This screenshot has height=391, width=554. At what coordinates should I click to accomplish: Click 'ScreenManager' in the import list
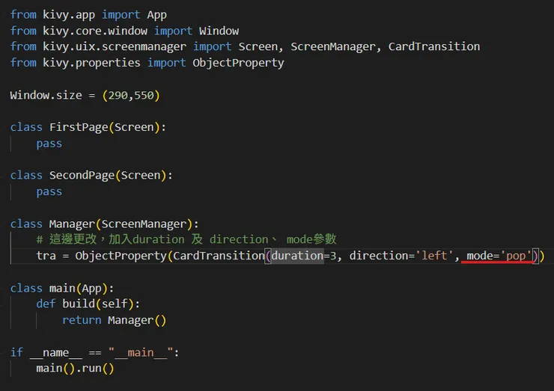pyautogui.click(x=333, y=46)
